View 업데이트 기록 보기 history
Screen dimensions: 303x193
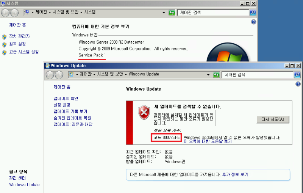pos(70,111)
